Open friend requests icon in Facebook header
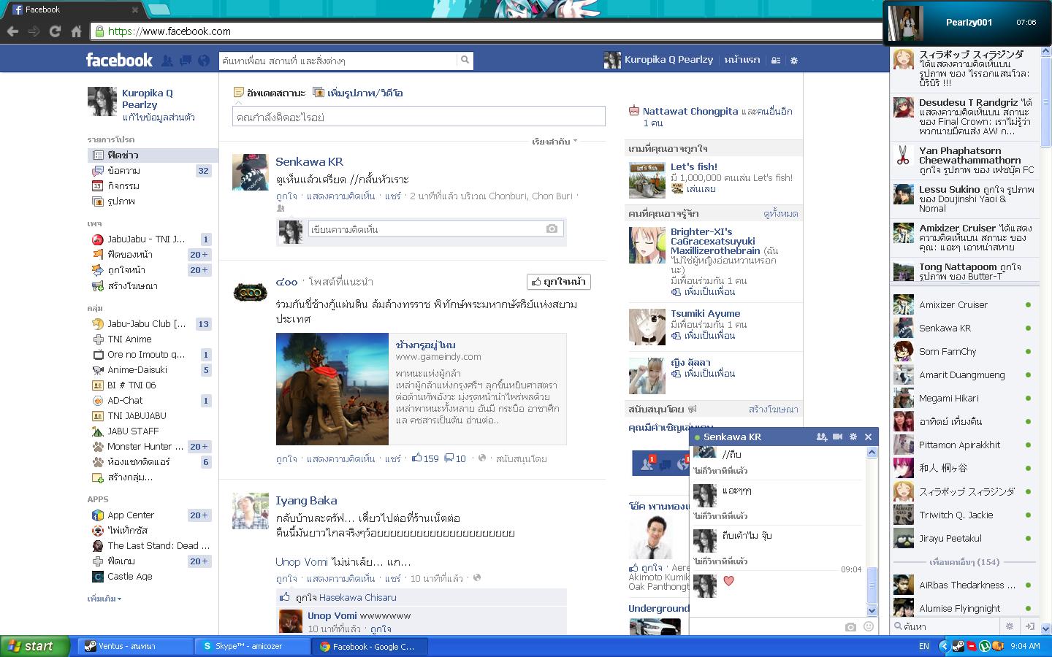Image resolution: width=1052 pixels, height=657 pixels. (x=167, y=61)
